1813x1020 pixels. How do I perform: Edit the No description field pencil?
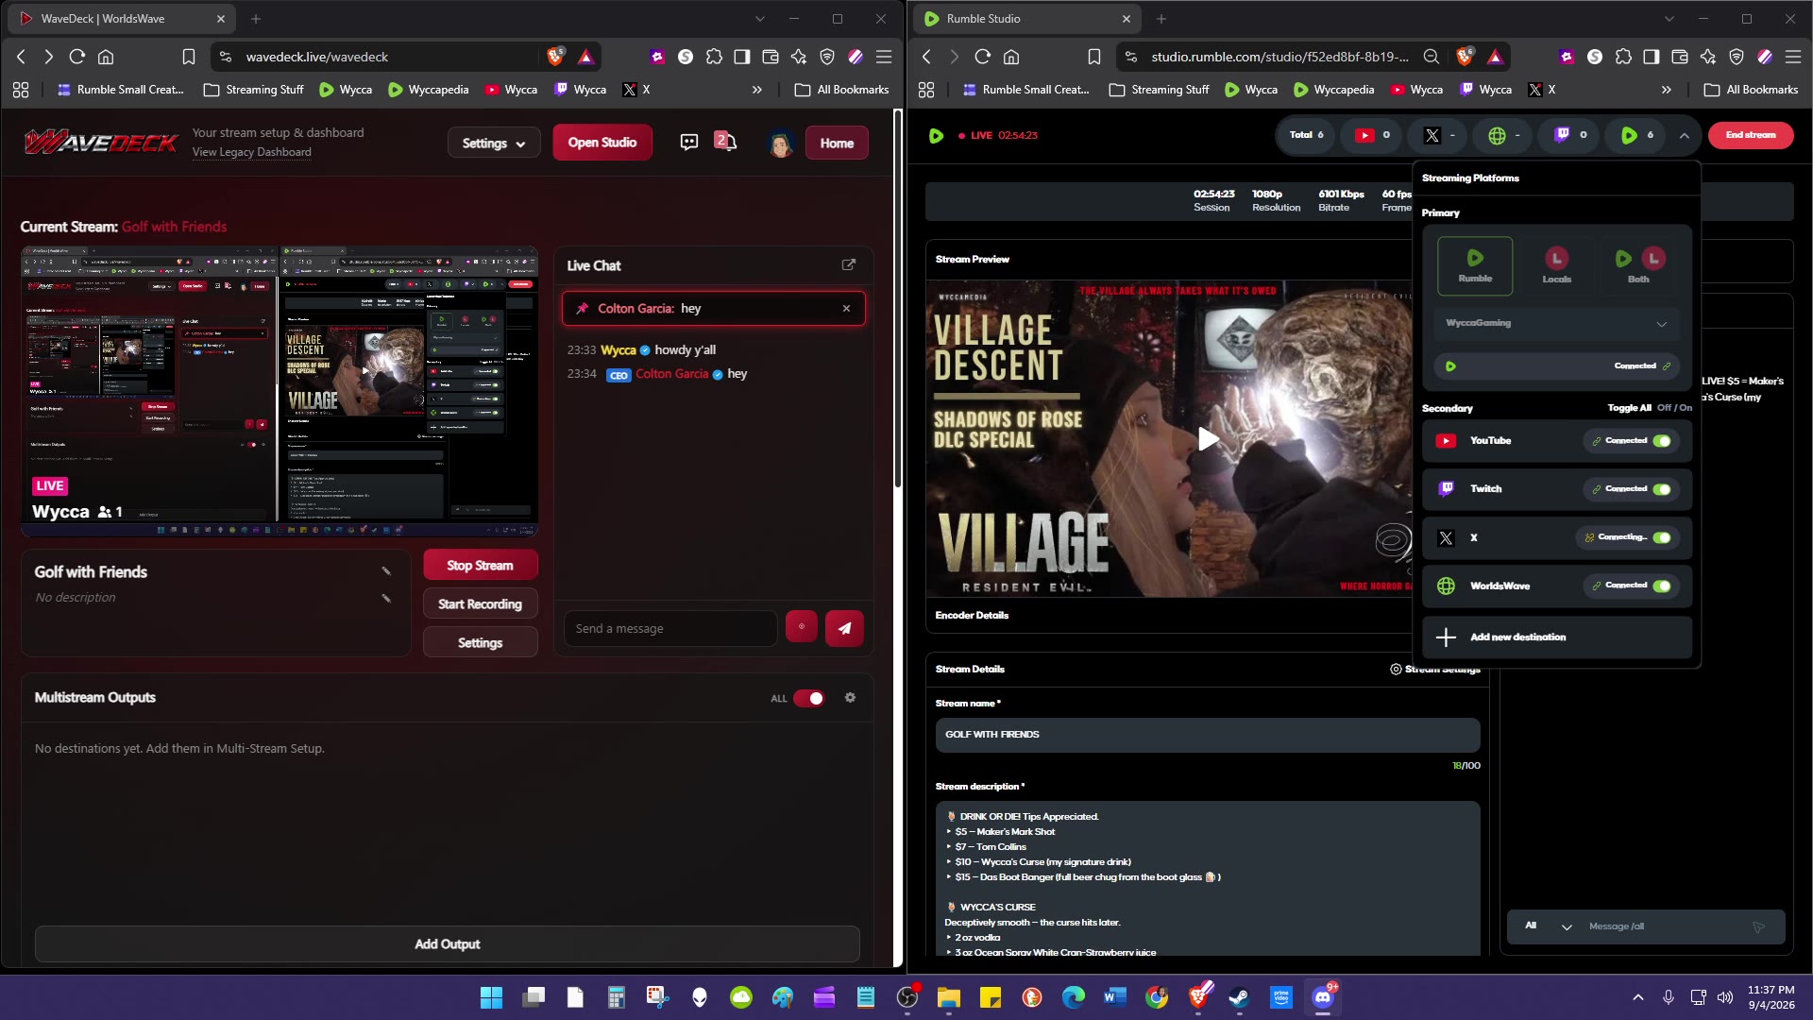click(x=386, y=598)
